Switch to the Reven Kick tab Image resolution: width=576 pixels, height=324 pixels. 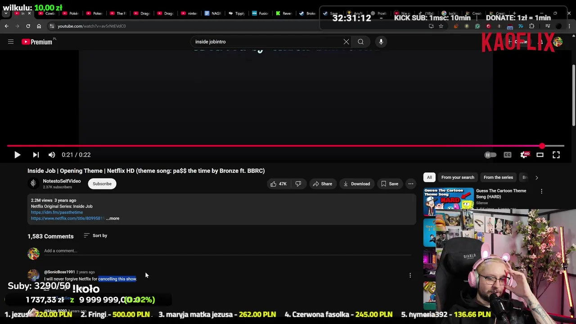[283, 13]
